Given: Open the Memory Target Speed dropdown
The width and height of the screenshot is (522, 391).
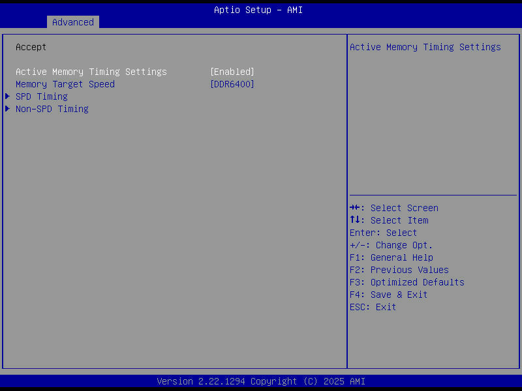Looking at the screenshot, I should (232, 84).
